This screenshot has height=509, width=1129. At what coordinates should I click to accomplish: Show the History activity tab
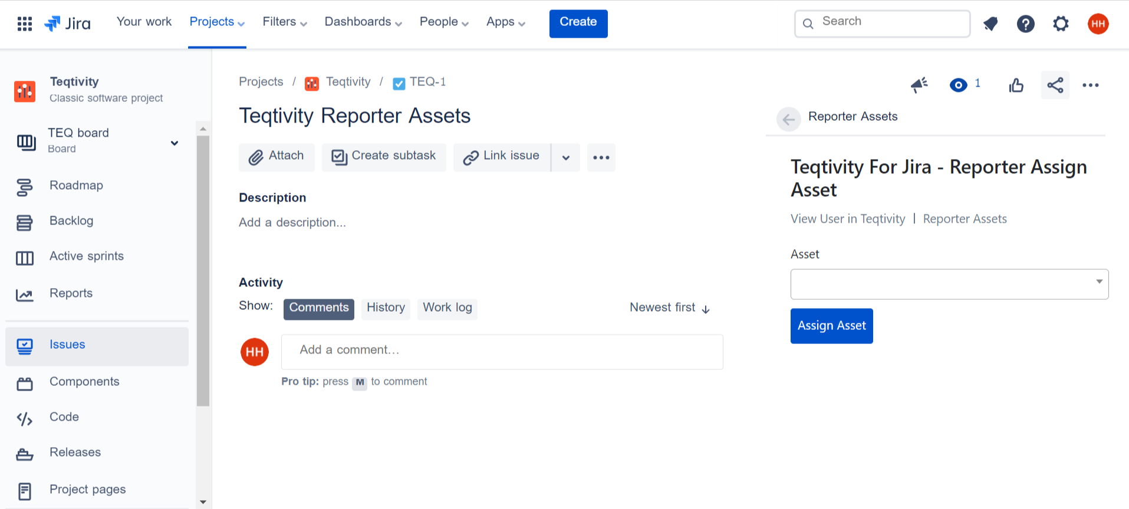pos(386,309)
